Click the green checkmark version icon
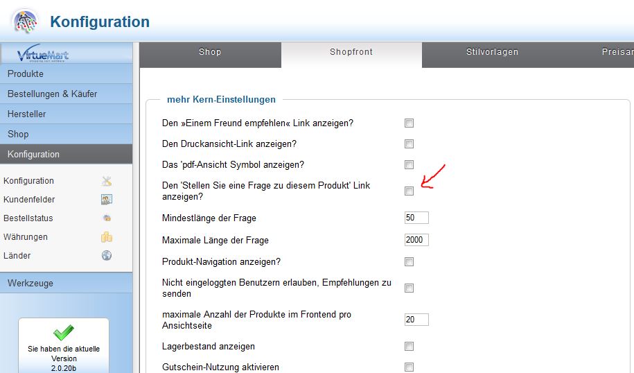634x373 pixels. click(63, 332)
